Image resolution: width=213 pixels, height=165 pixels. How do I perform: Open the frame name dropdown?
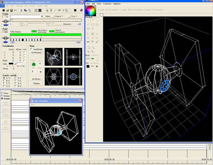(x=42, y=16)
